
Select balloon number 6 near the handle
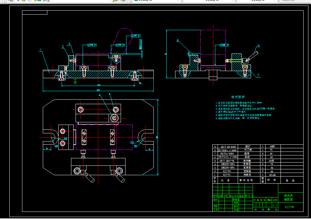tap(258, 46)
